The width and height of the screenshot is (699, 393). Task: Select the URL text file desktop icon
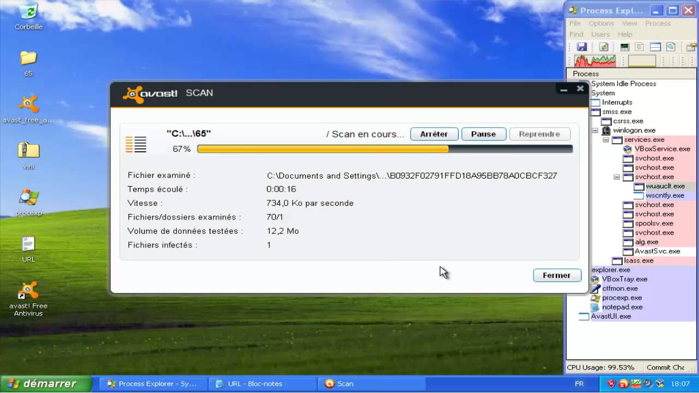(x=28, y=249)
